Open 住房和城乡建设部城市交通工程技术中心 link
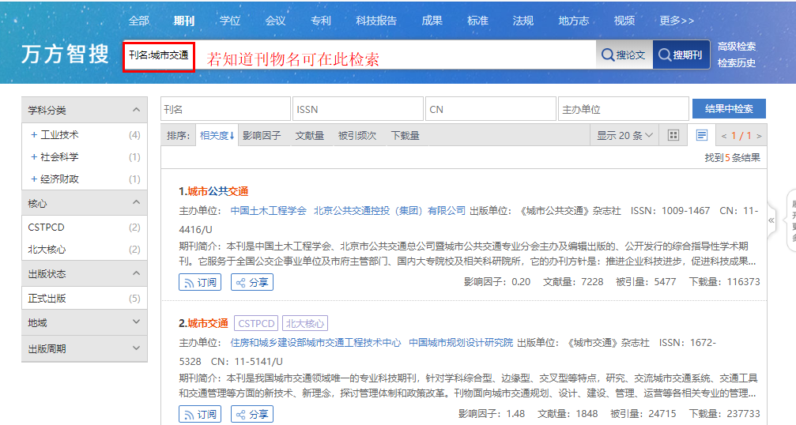This screenshot has width=796, height=425. [315, 342]
